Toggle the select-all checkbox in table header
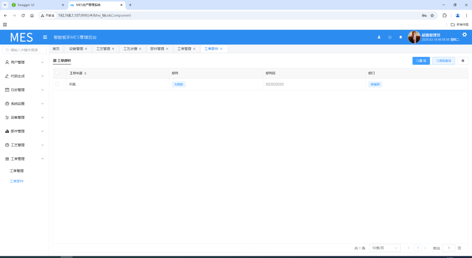Image resolution: width=472 pixels, height=258 pixels. pos(57,73)
